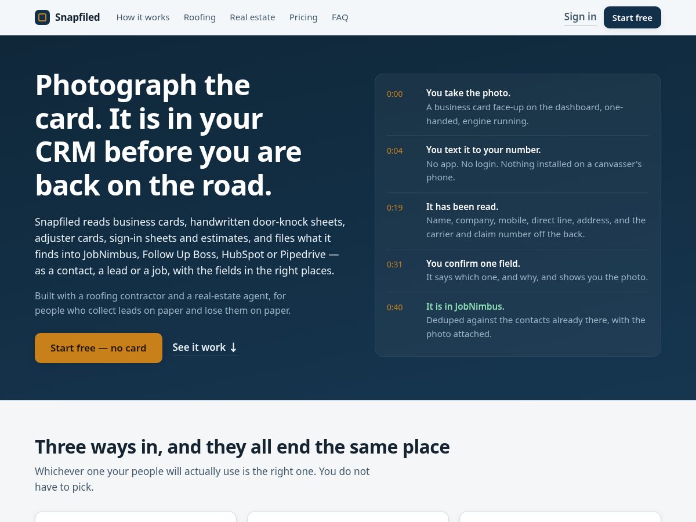Click the green 'It is in JobNimbus.' text
Viewport: 696px width, 522px height.
[465, 306]
